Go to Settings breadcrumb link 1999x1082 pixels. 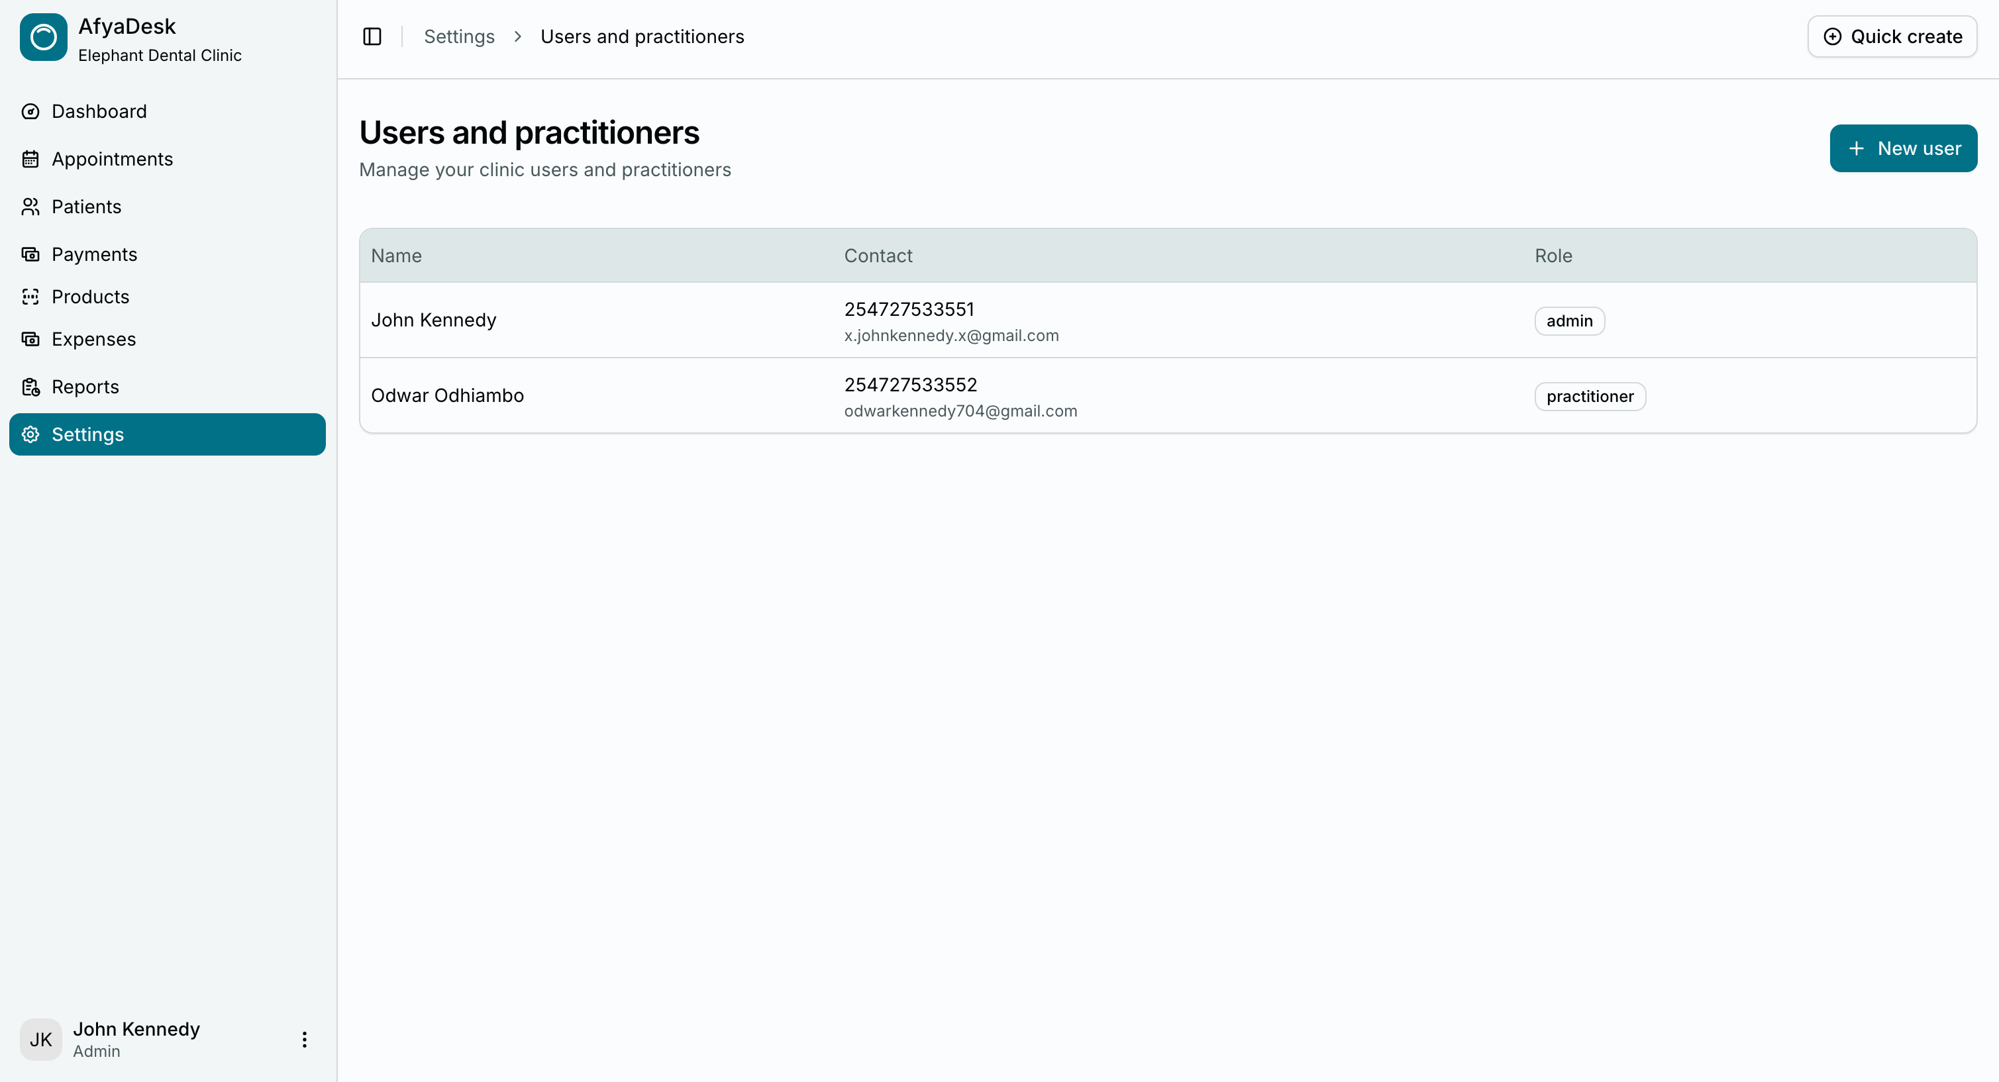tap(458, 36)
